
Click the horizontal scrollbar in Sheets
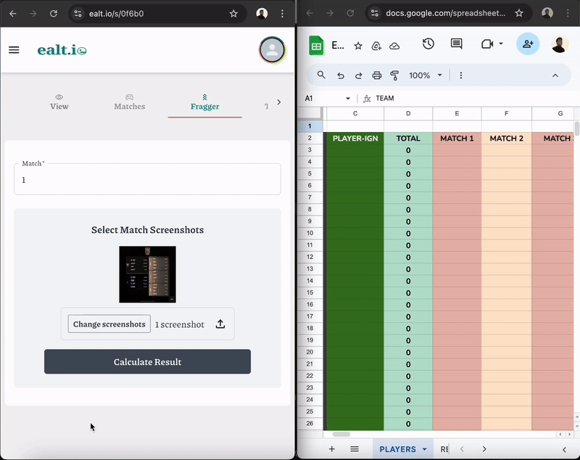341,434
